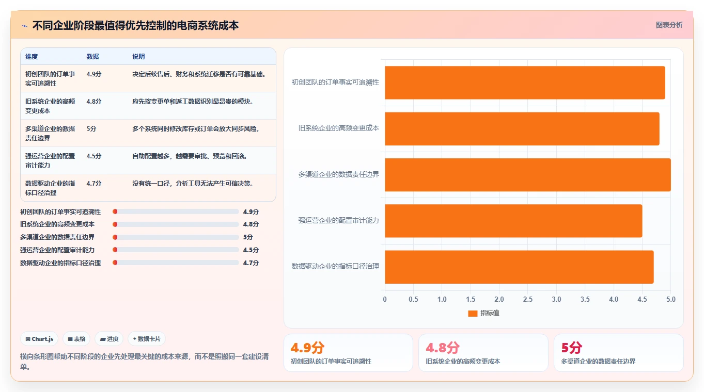
Task: Click the description 多个系统同时修改库存或订单会放大同步风险
Action: (196, 129)
